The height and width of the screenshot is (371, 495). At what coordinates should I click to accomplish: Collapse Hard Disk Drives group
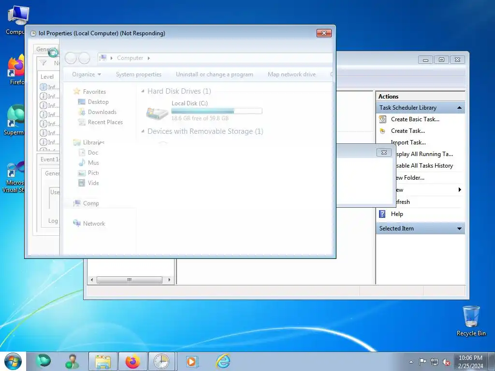click(x=143, y=91)
